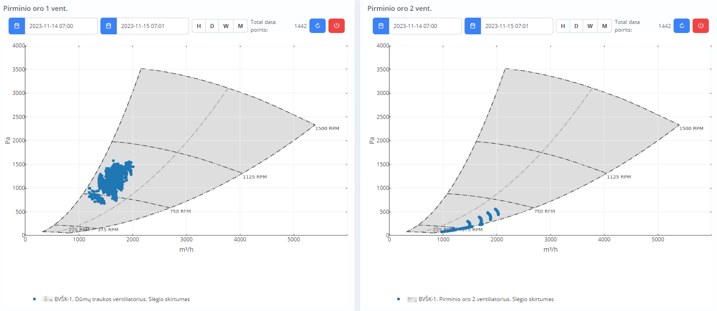Click end date calendar icon in right panel

pyautogui.click(x=473, y=26)
